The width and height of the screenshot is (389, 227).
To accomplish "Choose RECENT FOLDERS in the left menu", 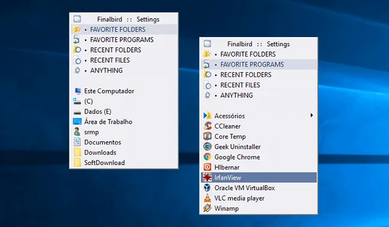I will coord(124,50).
